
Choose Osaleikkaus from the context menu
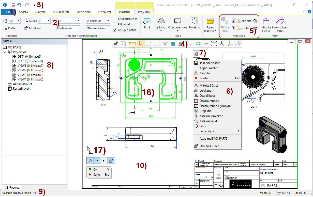pos(207,96)
